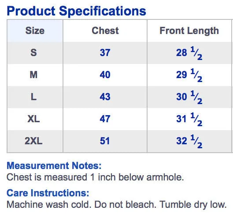Click the 2XL size row label
The width and height of the screenshot is (233, 214).
pyautogui.click(x=33, y=141)
